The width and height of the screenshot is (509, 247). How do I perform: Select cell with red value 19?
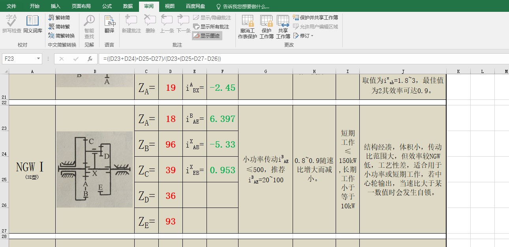[x=171, y=87]
